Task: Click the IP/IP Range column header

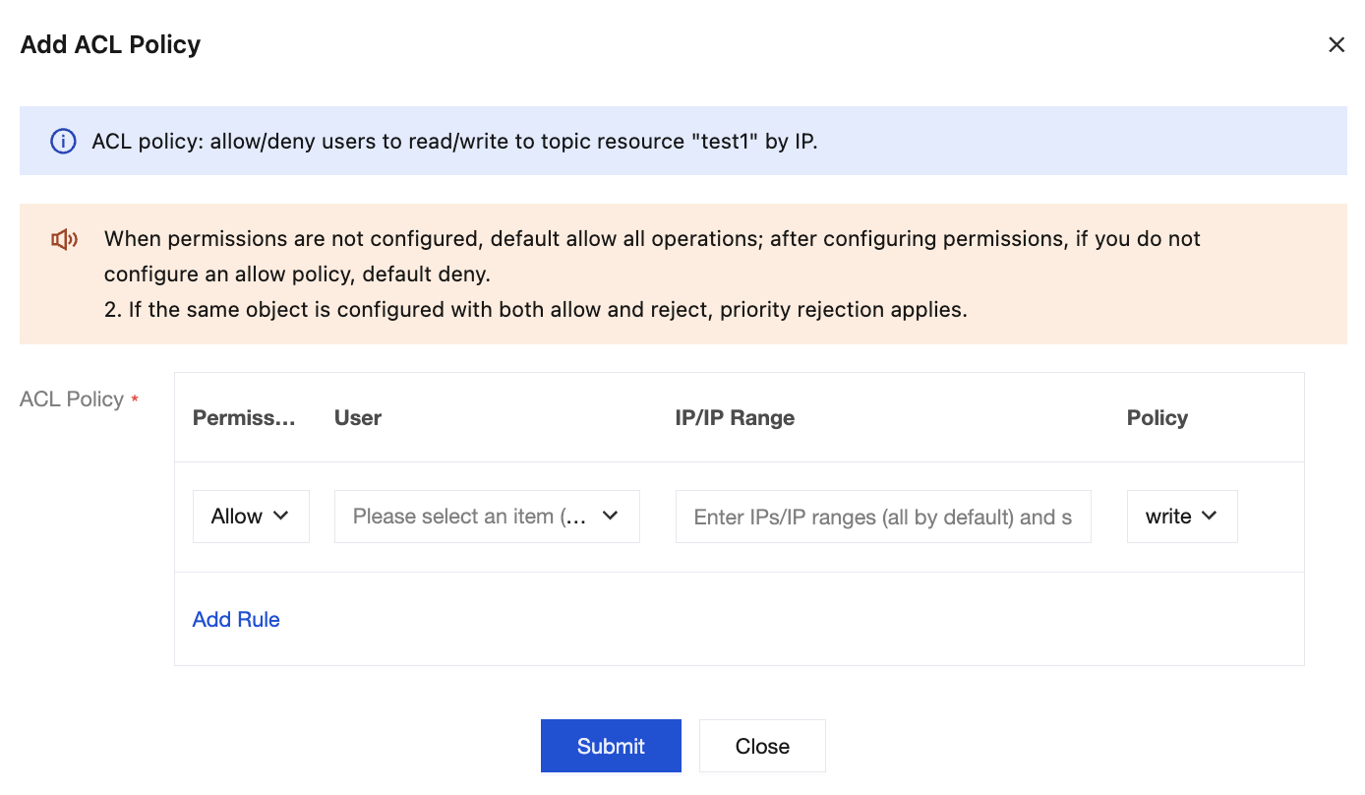Action: pos(735,418)
